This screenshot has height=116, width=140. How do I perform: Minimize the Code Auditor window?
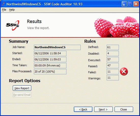[124, 4]
